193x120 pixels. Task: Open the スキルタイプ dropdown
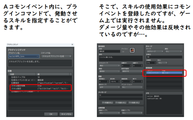pos(109,66)
